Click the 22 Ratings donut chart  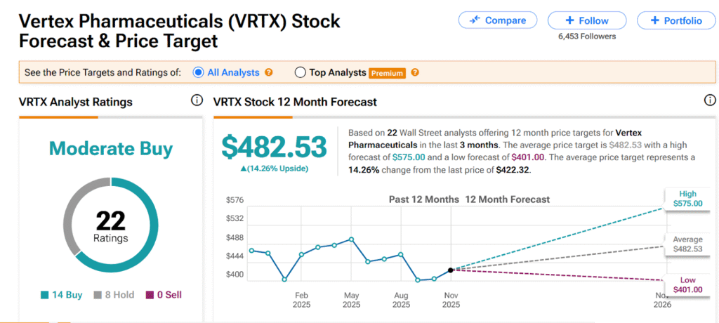tap(110, 225)
